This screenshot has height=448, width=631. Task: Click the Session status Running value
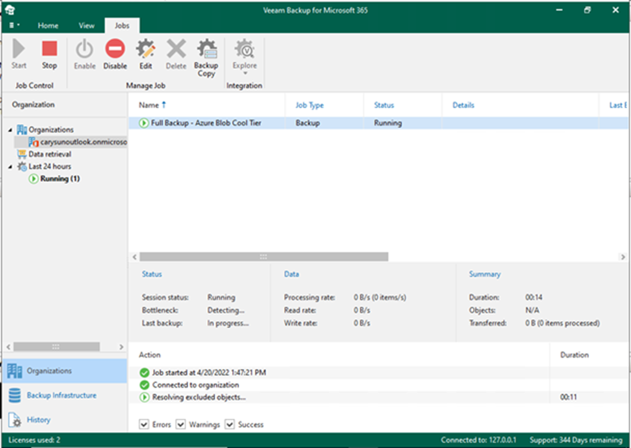point(221,297)
